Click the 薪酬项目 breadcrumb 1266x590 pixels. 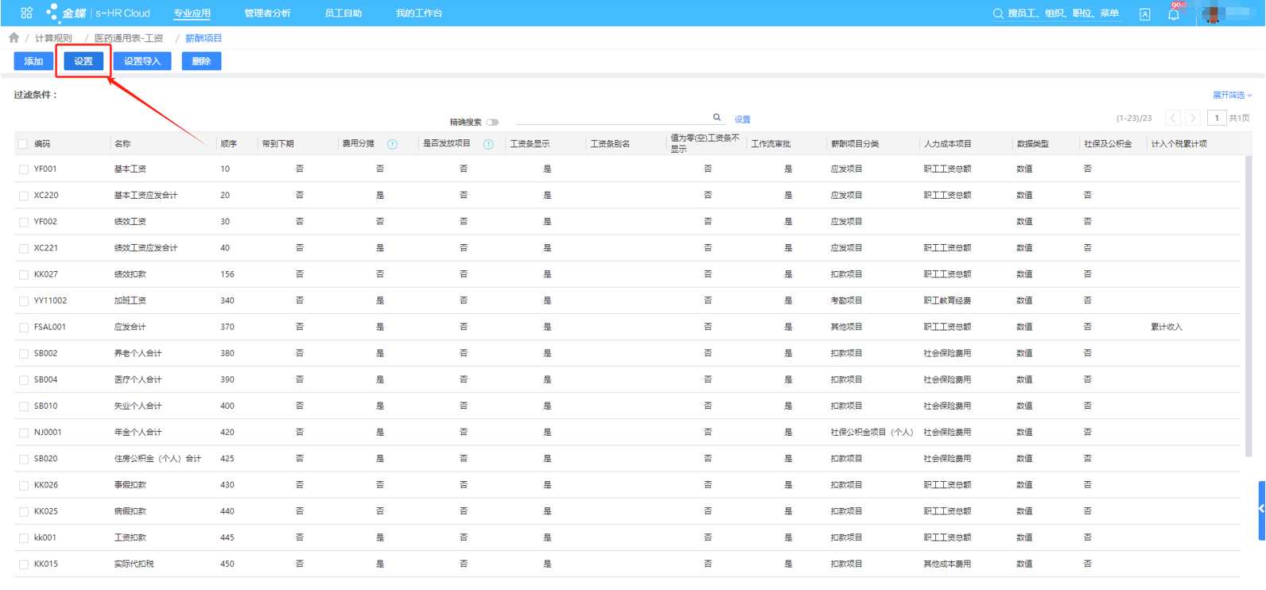[x=204, y=38]
